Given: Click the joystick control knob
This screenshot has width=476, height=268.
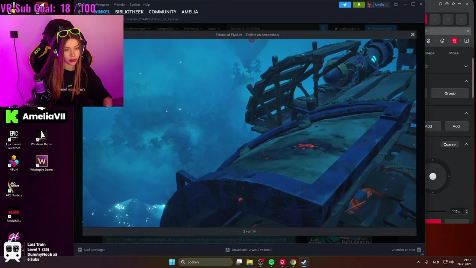Looking at the screenshot, I should [433, 176].
